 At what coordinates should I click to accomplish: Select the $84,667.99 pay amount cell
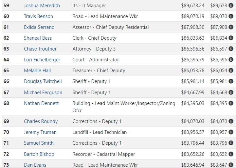click(x=193, y=93)
